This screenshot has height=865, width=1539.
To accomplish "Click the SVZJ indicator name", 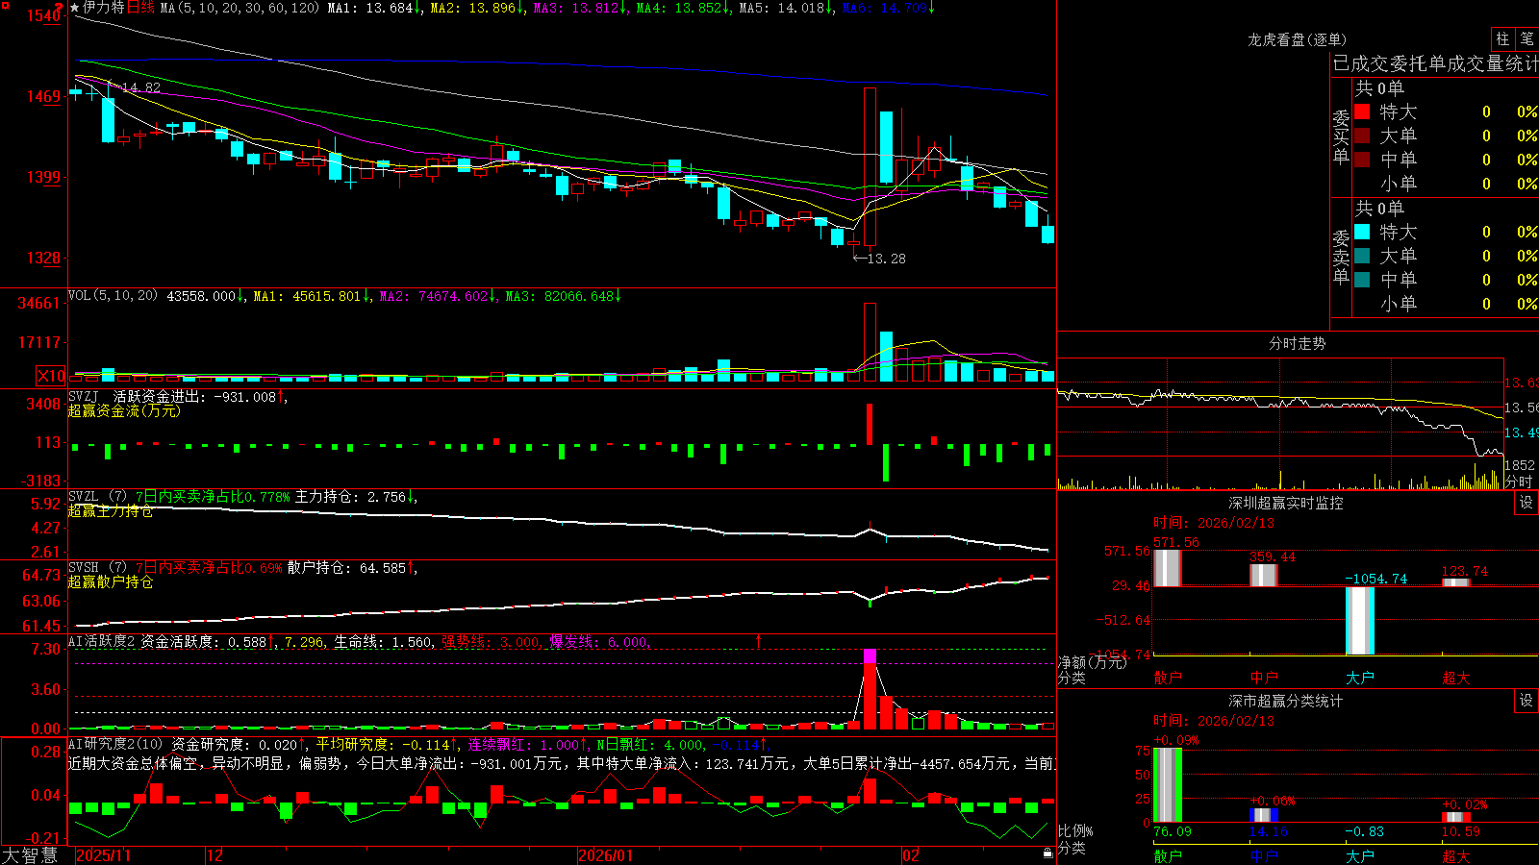I will [x=83, y=396].
